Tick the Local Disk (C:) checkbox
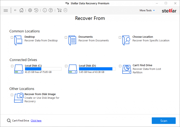Viewport: 180px width, 127px height. click(x=12, y=66)
